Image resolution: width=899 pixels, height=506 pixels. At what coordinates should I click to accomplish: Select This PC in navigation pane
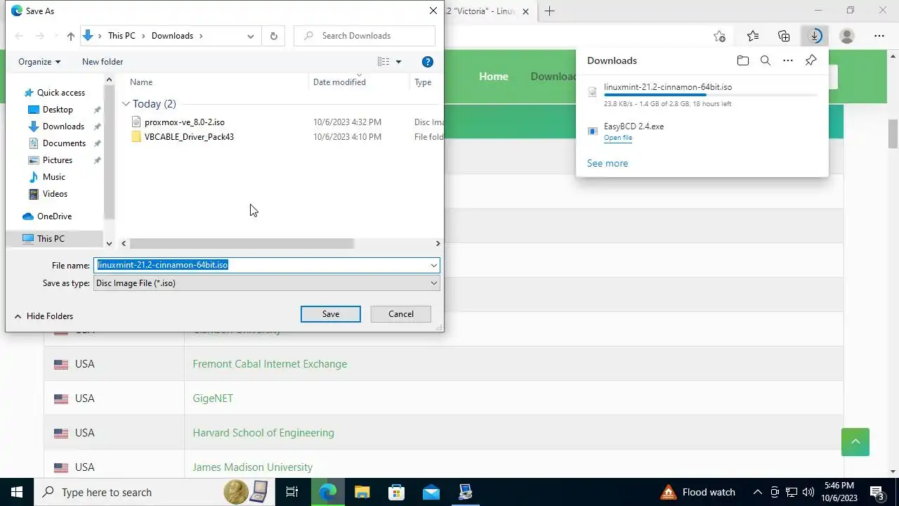(51, 239)
